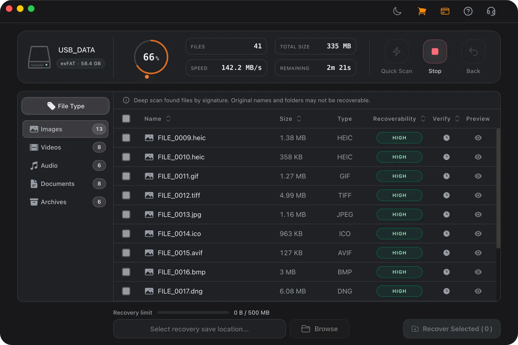Verify FILE_0015.avif clock icon

[446, 253]
